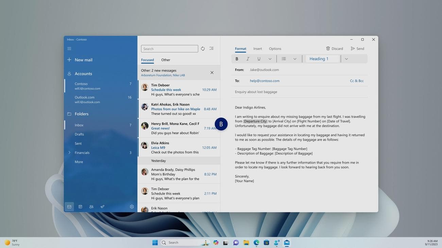This screenshot has width=442, height=248.
Task: Open more font formatting options dropdown
Action: pyautogui.click(x=270, y=58)
